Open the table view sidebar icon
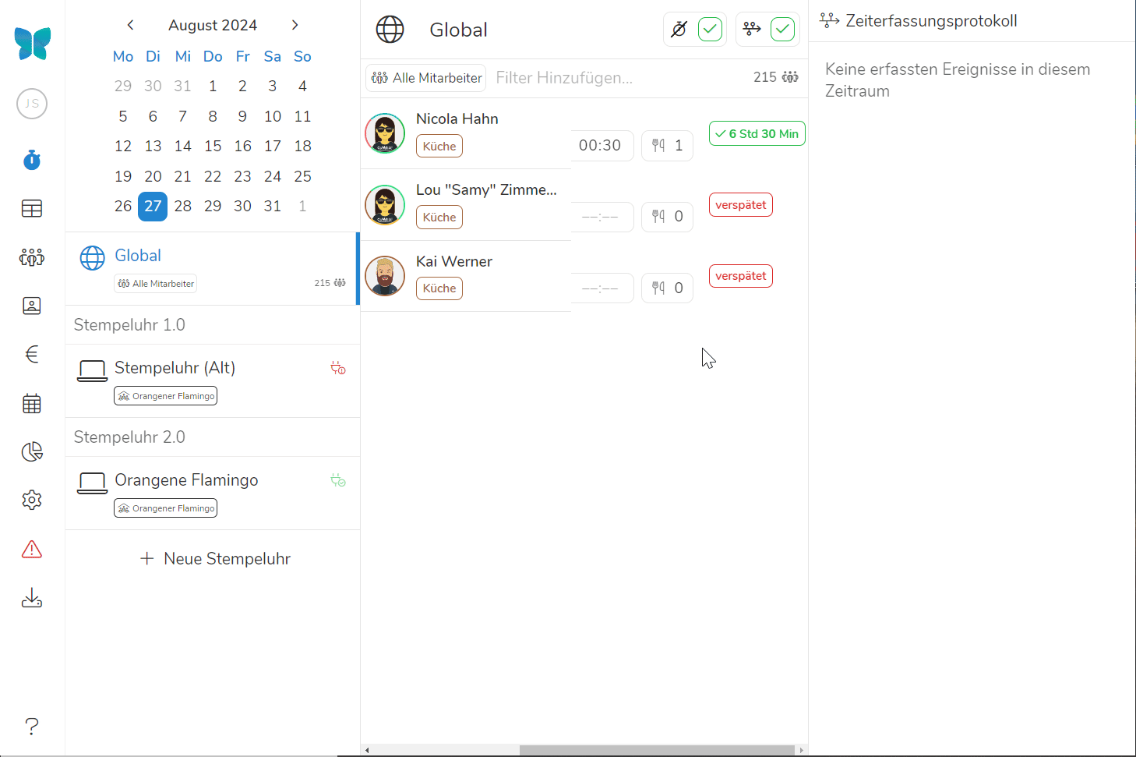Image resolution: width=1136 pixels, height=757 pixels. 32,208
